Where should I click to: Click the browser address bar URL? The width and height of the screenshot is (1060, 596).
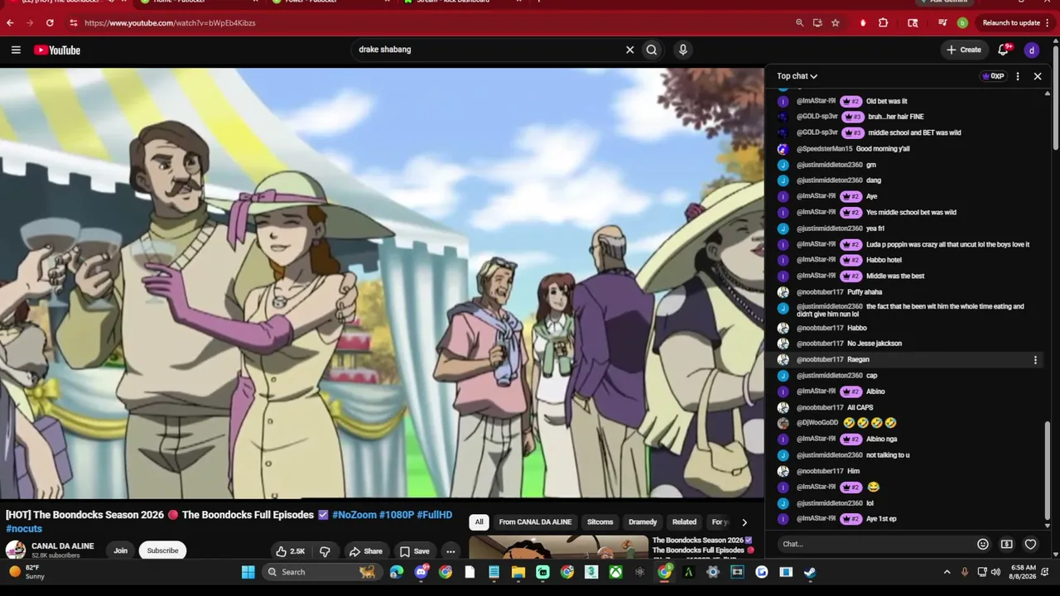[170, 23]
